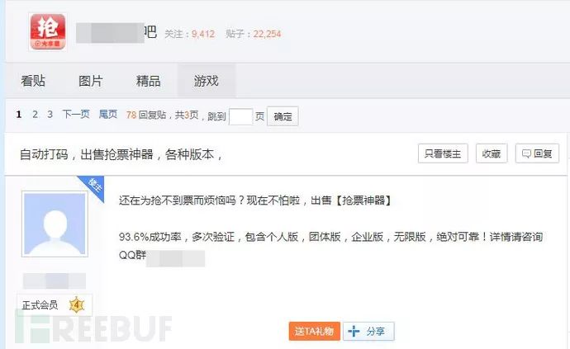
Task: Select the 游戏 tab
Action: [x=207, y=81]
